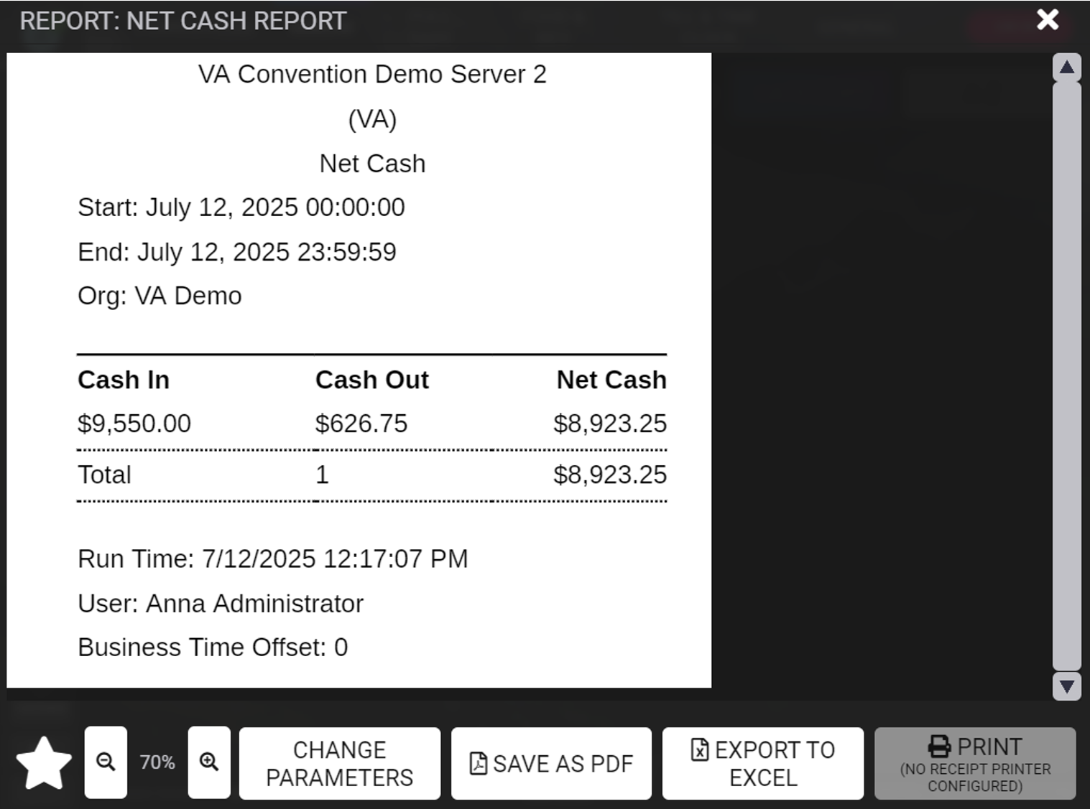Open Change Parameters
The height and width of the screenshot is (809, 1090).
[x=339, y=763]
